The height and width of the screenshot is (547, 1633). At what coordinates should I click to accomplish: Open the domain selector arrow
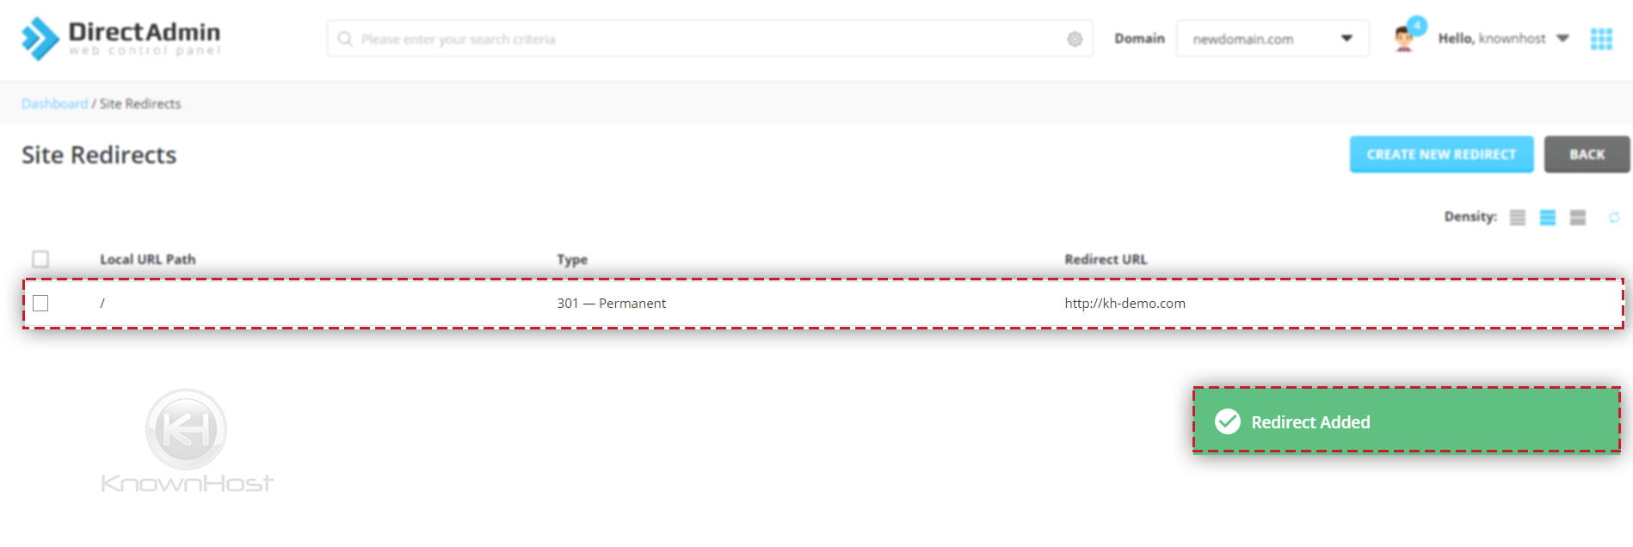(x=1347, y=38)
